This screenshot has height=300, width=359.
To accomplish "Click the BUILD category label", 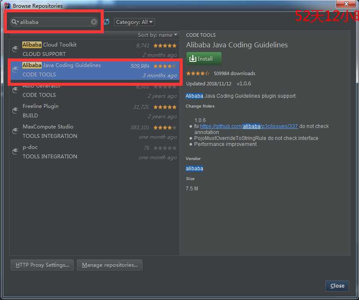I will 30,116.
